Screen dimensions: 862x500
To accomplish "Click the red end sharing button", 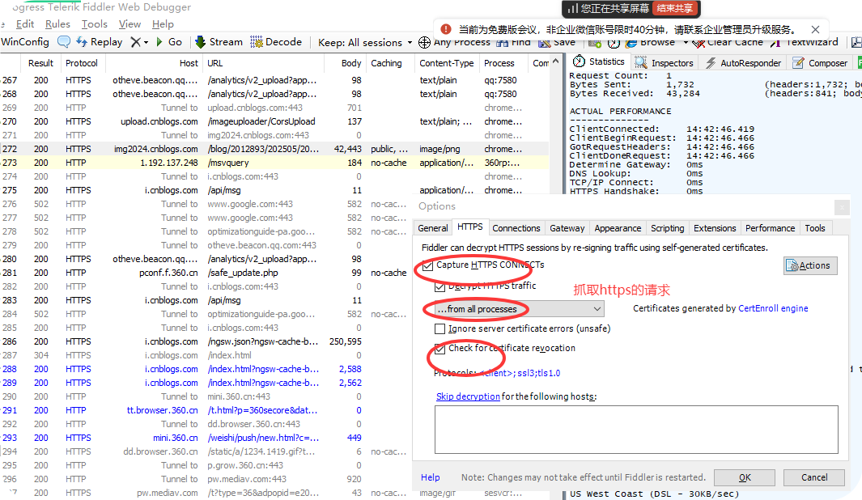I will coord(674,8).
